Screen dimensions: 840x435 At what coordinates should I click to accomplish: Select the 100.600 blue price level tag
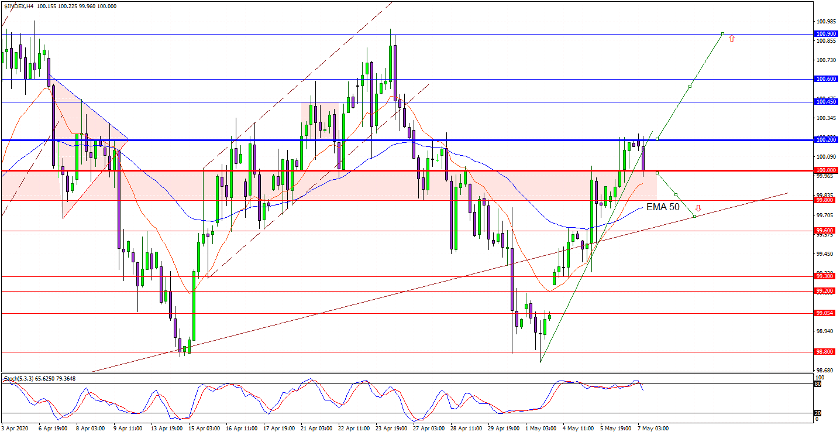(825, 79)
